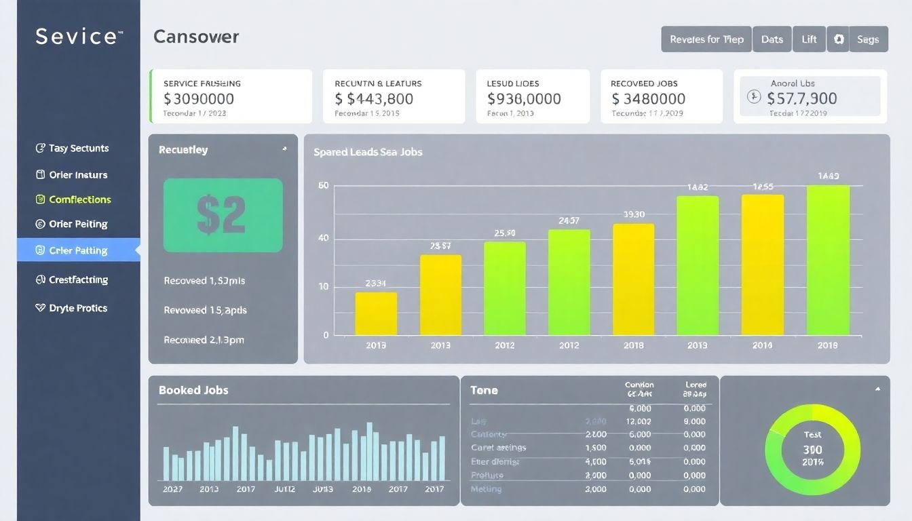Click the Lored column header
912x521 pixels.
696,389
